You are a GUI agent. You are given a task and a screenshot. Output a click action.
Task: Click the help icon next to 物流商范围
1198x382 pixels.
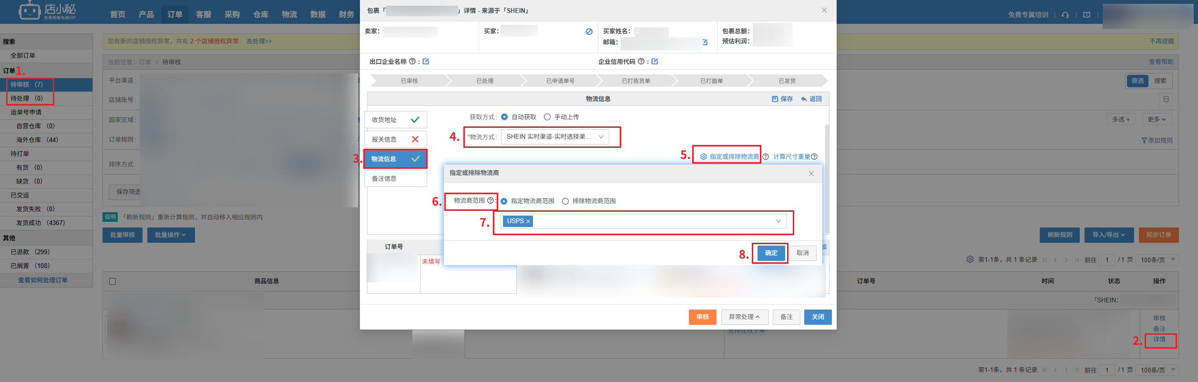[490, 201]
